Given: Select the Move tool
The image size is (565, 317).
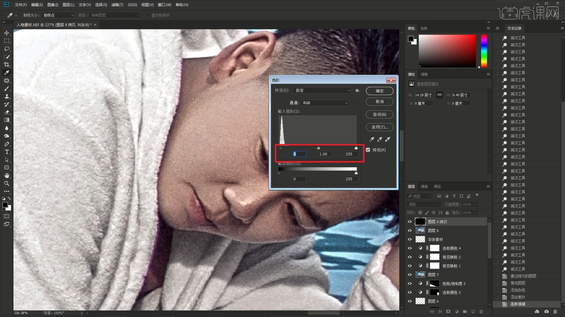Looking at the screenshot, I should (7, 33).
